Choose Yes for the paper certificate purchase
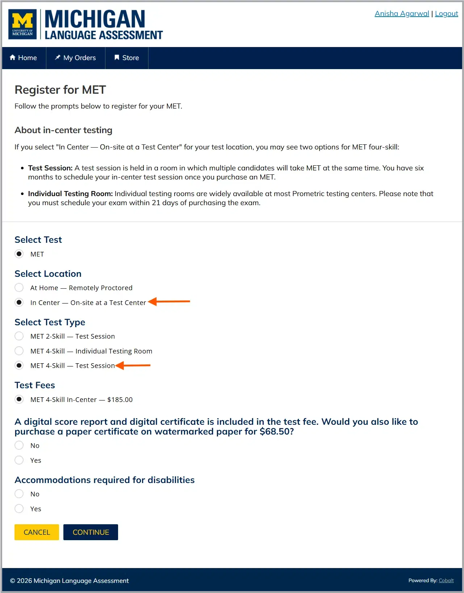The width and height of the screenshot is (464, 593). 19,460
